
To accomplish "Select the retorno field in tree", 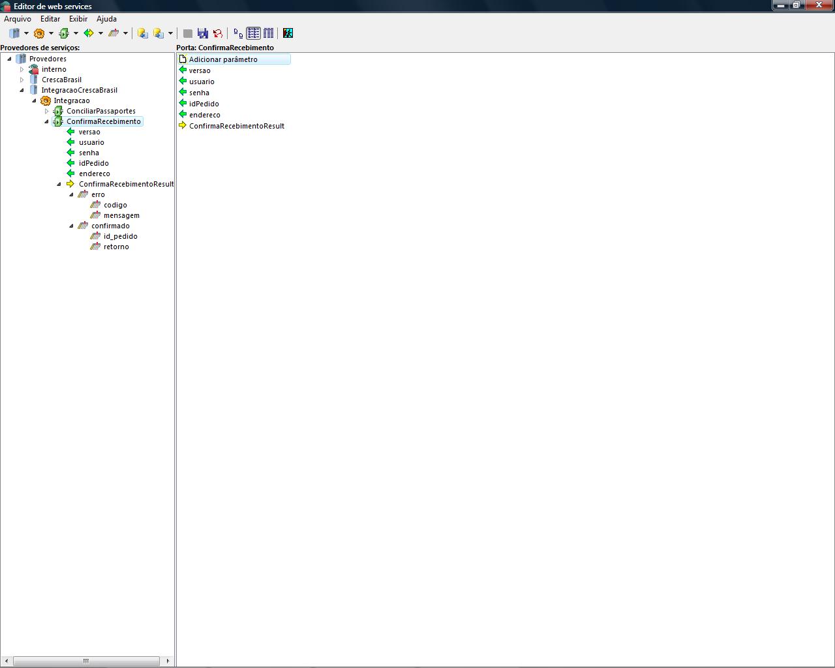I will point(116,247).
